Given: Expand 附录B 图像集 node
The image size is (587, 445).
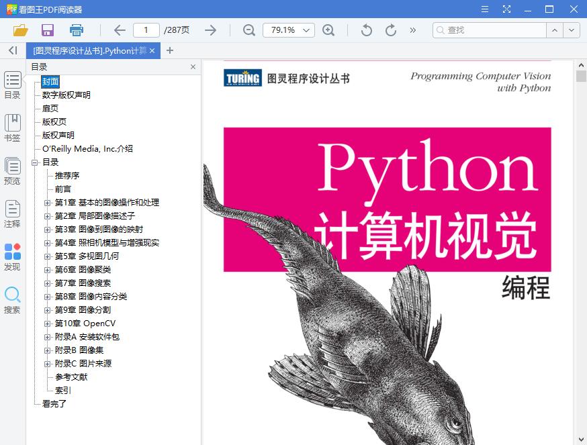Looking at the screenshot, I should point(47,350).
